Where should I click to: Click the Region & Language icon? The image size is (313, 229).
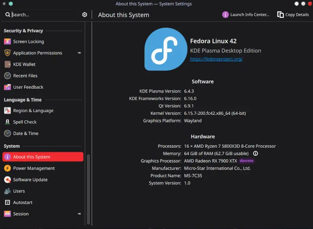point(7,111)
